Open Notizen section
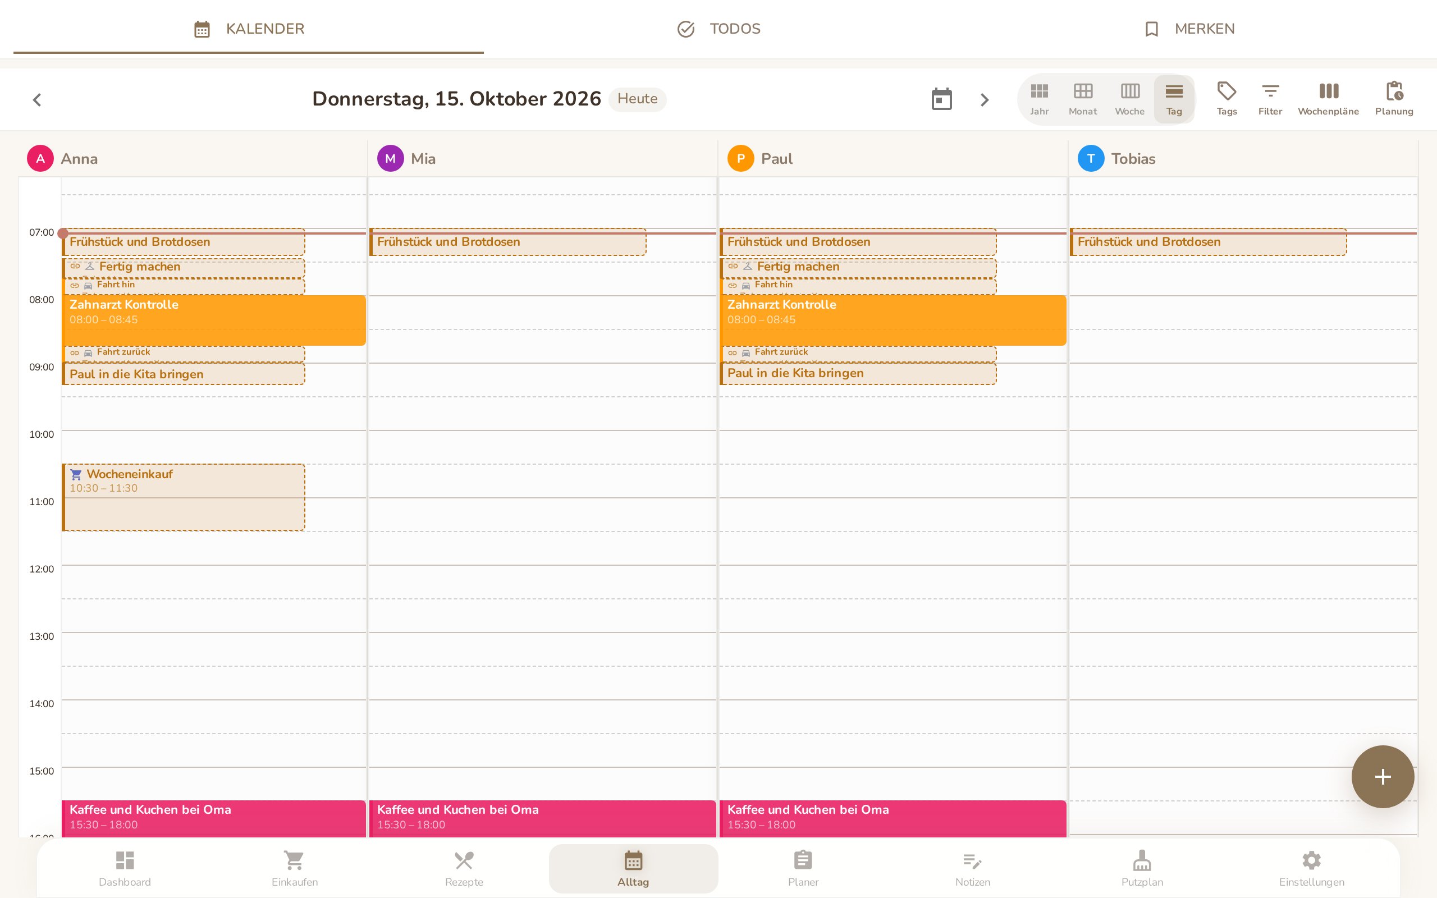 coord(973,869)
